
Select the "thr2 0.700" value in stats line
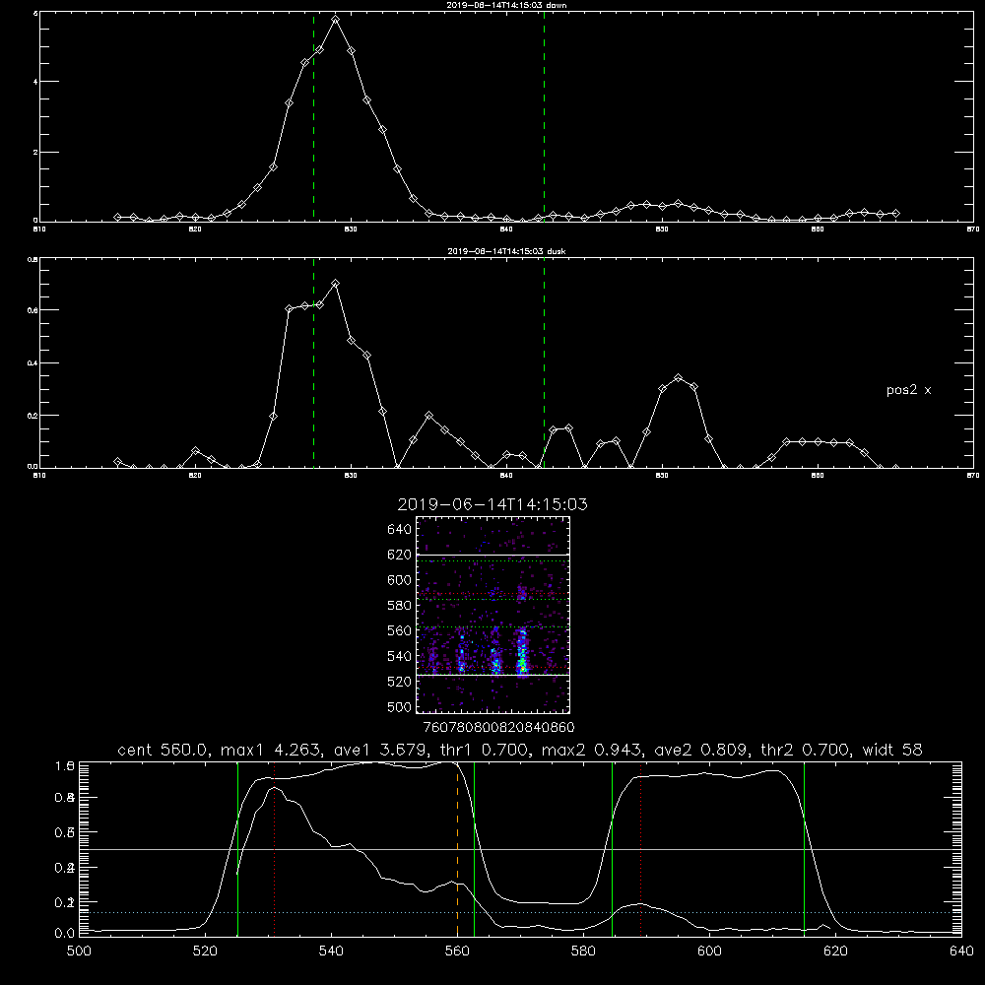click(x=806, y=750)
